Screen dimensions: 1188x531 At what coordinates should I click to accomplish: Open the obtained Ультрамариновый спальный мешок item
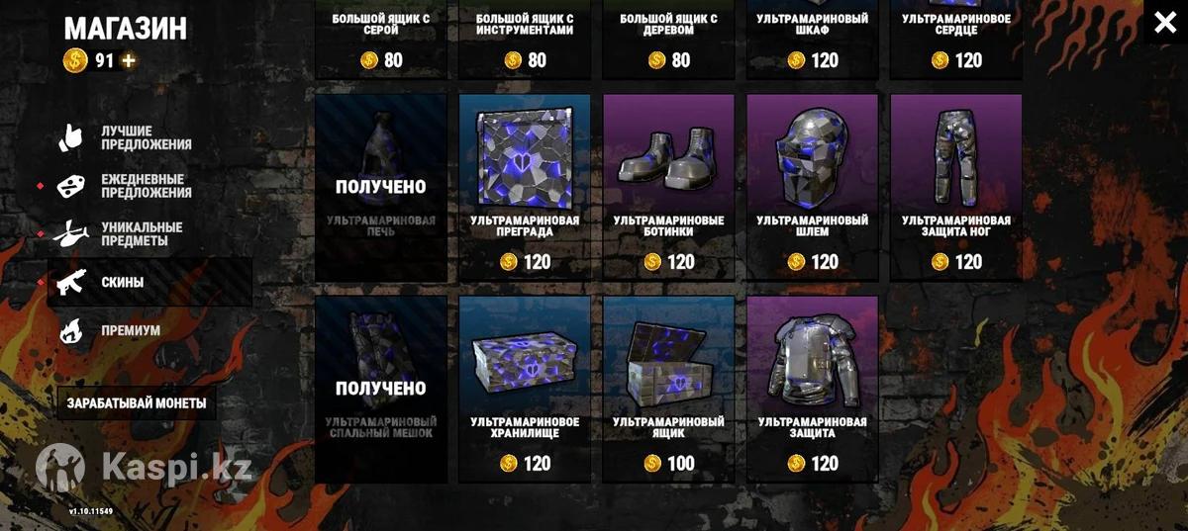381,389
